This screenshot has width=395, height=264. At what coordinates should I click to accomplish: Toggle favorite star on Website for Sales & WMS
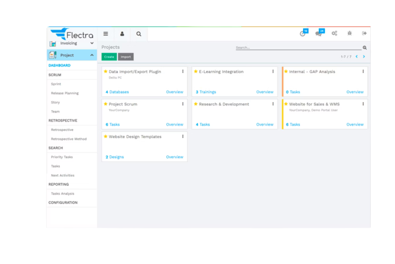[286, 104]
